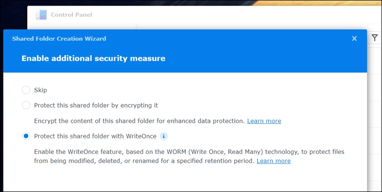Click the Control Panel window title bar

pos(205,15)
